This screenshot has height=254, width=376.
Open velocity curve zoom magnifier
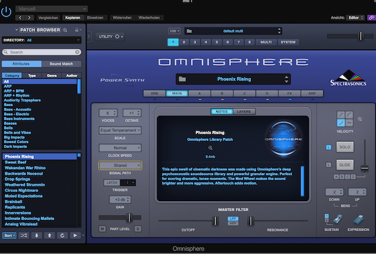point(360,119)
